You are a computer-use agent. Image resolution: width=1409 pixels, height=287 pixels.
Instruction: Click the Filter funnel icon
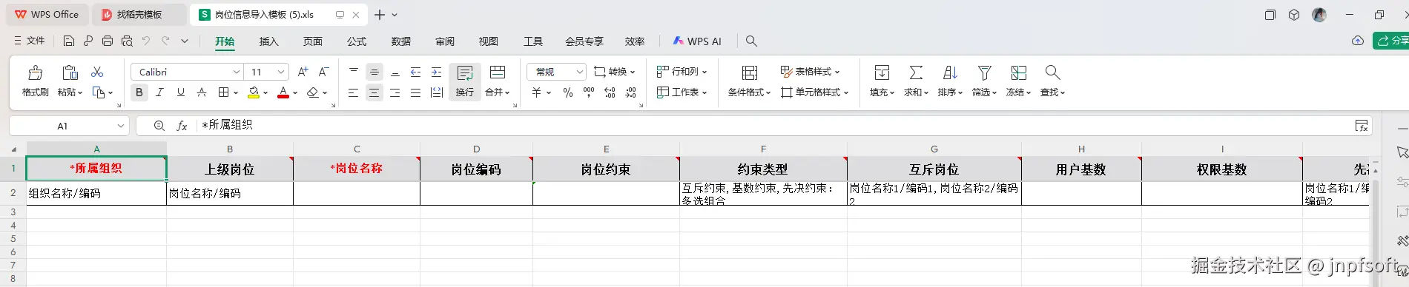tap(984, 72)
